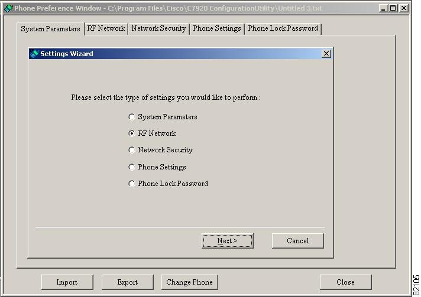Click the Close button at bottom
The image size is (421, 297).
coord(345,282)
